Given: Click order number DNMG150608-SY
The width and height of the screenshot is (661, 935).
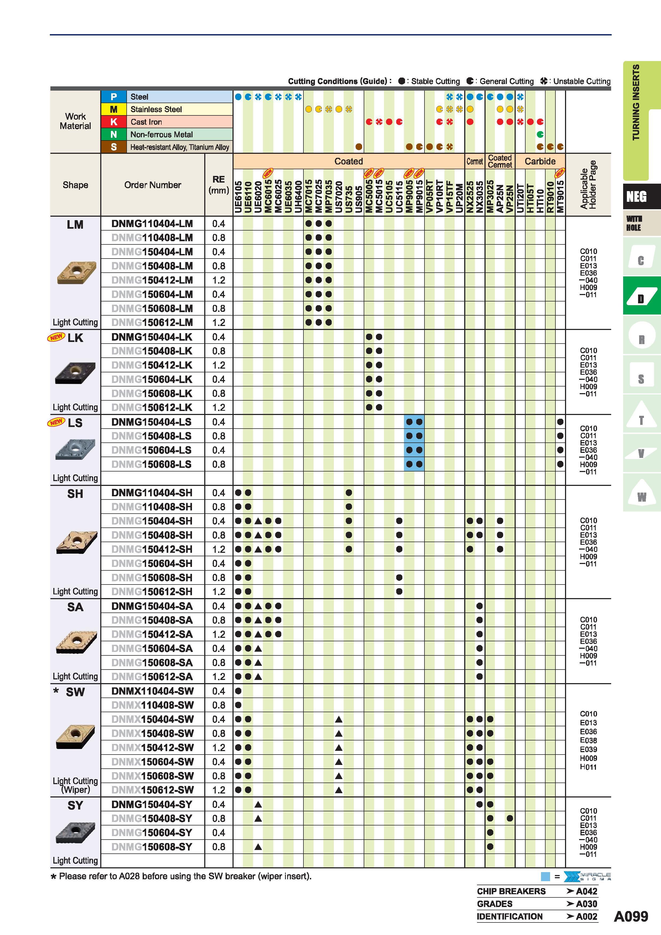Looking at the screenshot, I should [x=151, y=847].
